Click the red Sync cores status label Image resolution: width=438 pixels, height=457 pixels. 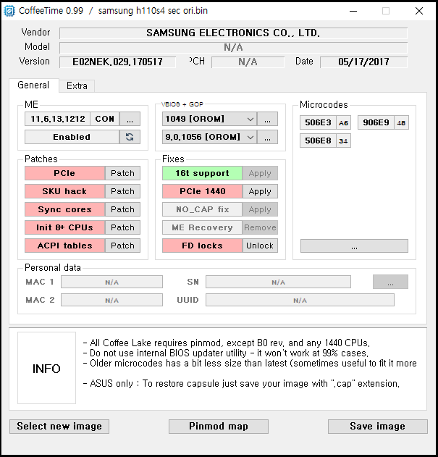pyautogui.click(x=64, y=209)
